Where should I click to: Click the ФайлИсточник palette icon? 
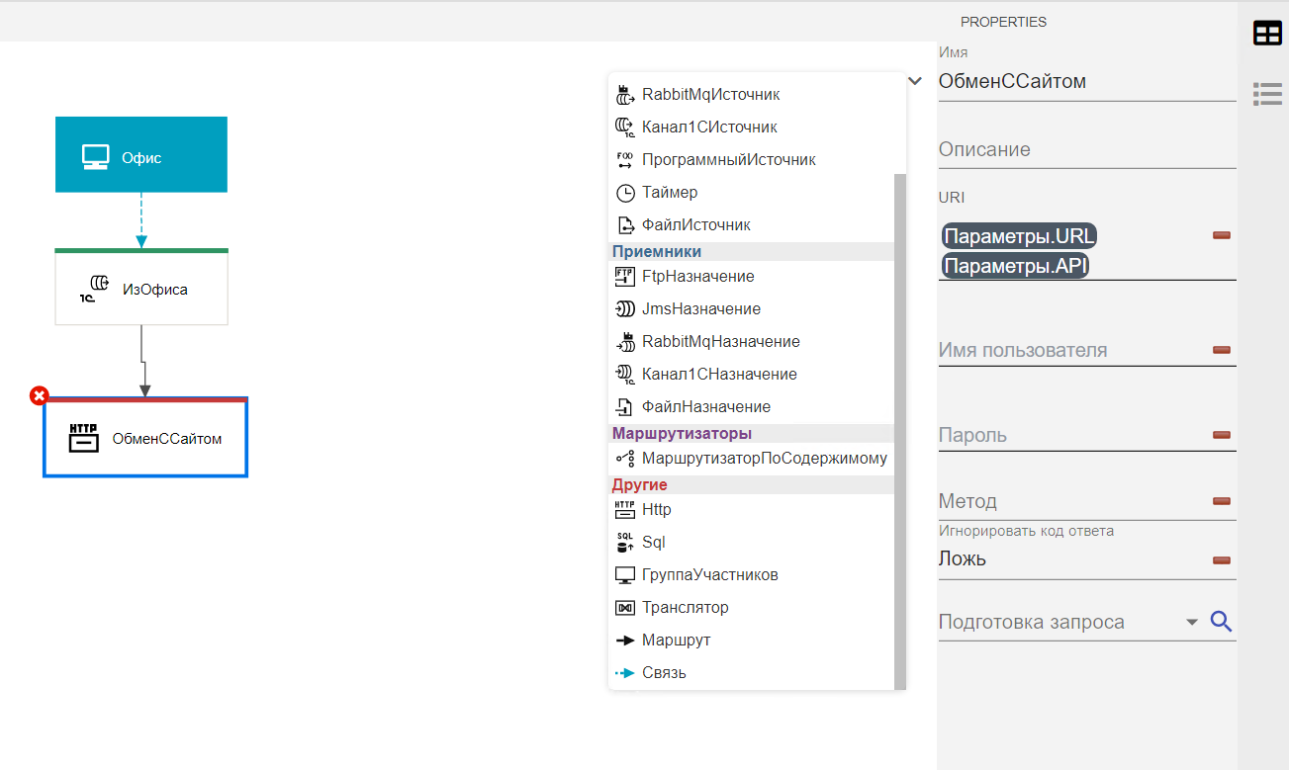[625, 225]
